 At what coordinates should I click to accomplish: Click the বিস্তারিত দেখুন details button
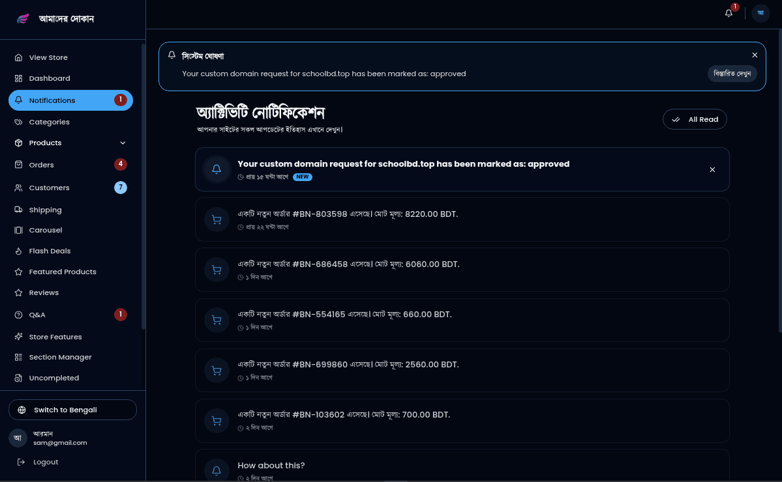[732, 74]
